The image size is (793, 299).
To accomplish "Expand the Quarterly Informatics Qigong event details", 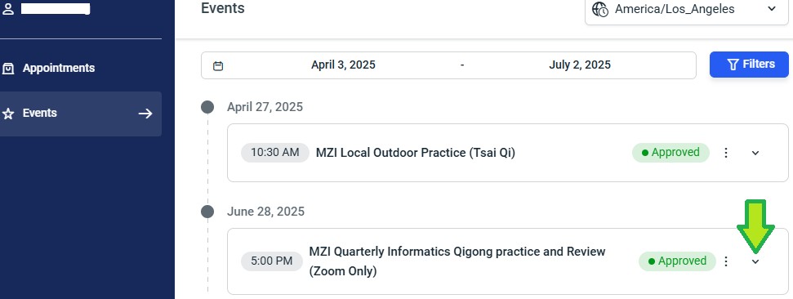I will tap(755, 261).
